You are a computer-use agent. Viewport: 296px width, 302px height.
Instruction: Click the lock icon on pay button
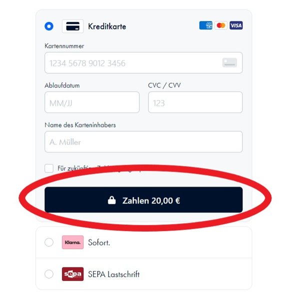pyautogui.click(x=111, y=200)
